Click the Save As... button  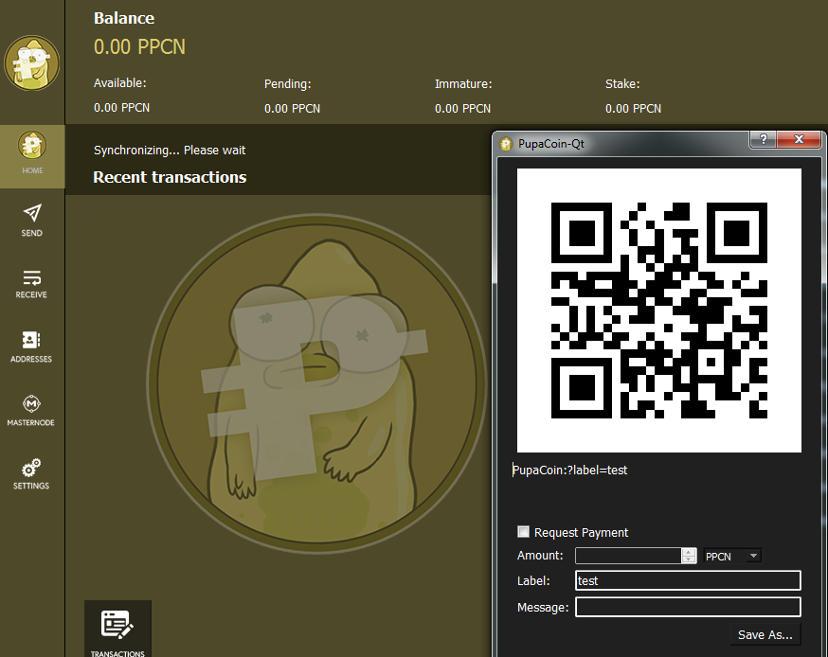(765, 634)
